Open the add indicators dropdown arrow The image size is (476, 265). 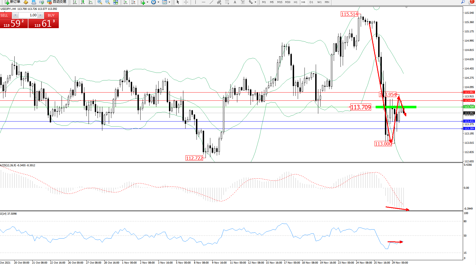pyautogui.click(x=147, y=2)
